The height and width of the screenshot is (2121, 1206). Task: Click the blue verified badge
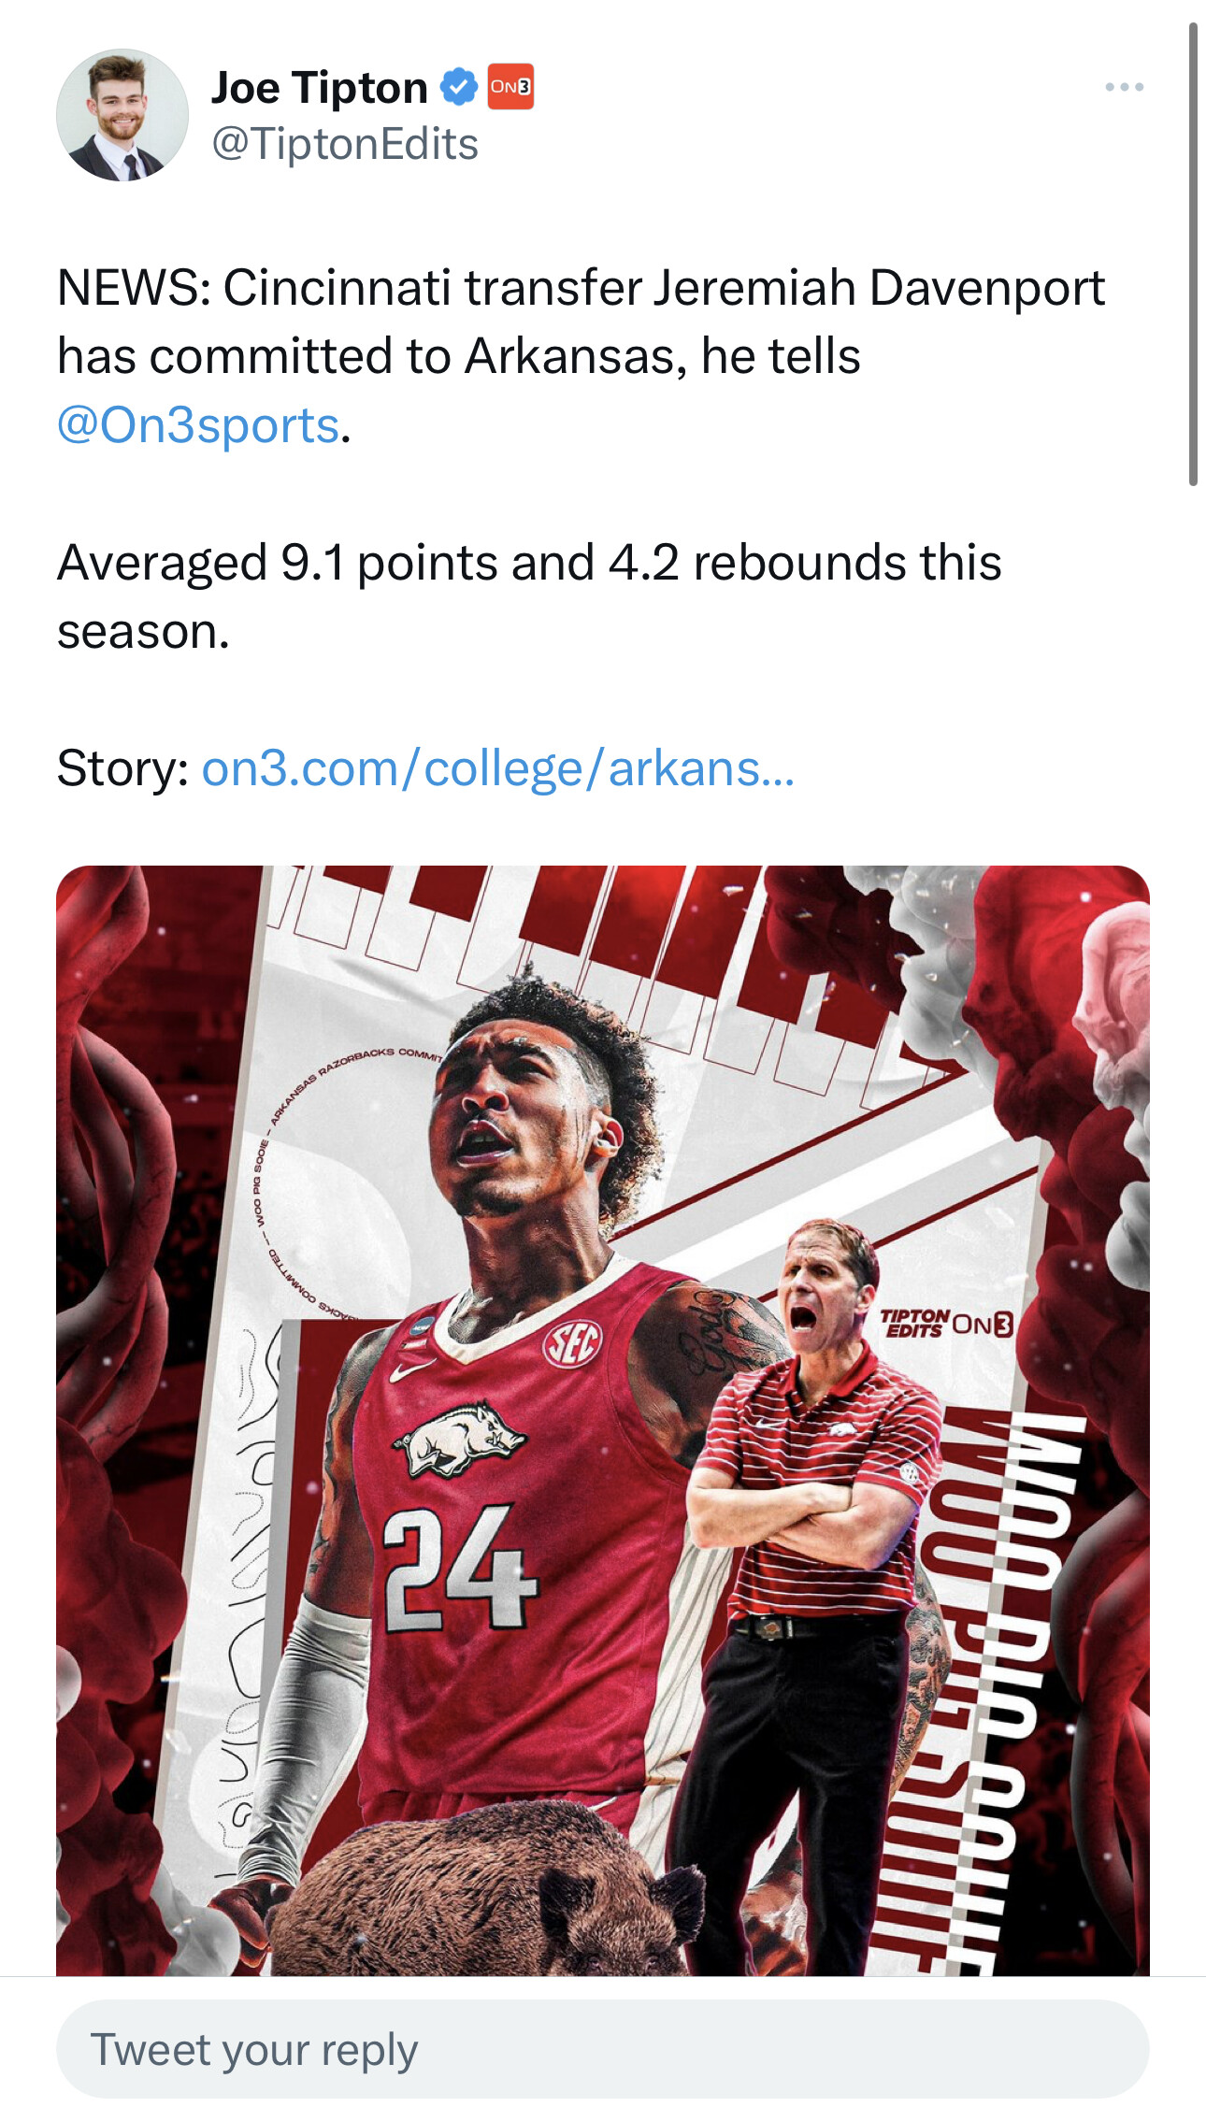click(458, 87)
